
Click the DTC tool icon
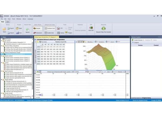(x=60, y=28)
